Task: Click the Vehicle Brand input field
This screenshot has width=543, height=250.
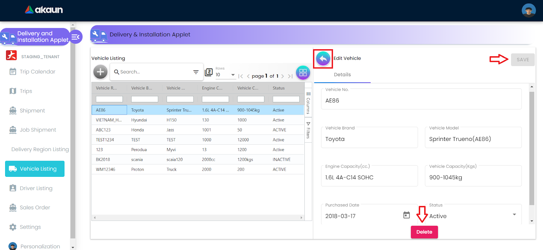Action: [369, 139]
